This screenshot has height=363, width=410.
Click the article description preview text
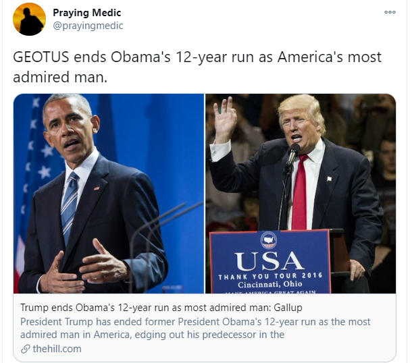coord(195,328)
